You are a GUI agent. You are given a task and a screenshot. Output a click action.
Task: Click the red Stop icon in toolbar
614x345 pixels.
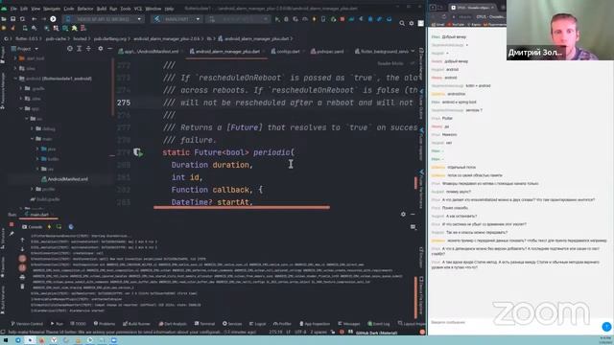[342, 19]
